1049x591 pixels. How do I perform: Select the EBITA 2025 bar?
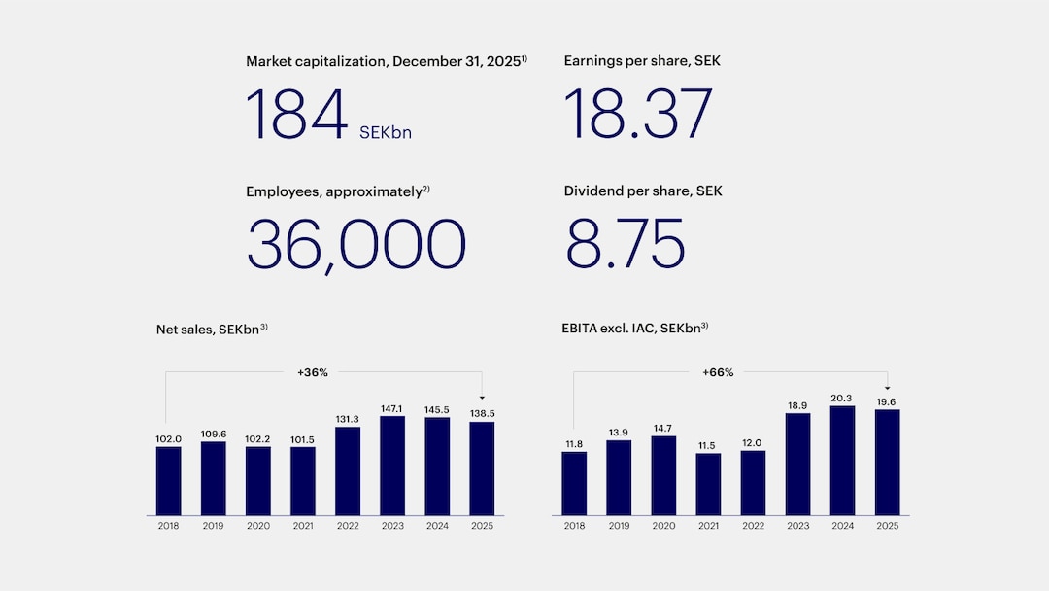pyautogui.click(x=887, y=462)
